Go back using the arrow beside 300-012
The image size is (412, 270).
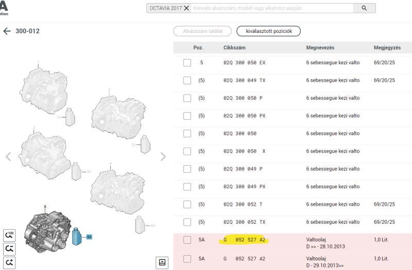point(7,31)
